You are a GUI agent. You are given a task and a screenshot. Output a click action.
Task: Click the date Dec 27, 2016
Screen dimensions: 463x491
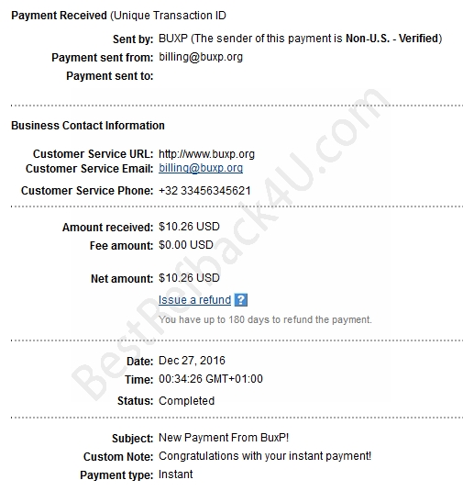192,361
